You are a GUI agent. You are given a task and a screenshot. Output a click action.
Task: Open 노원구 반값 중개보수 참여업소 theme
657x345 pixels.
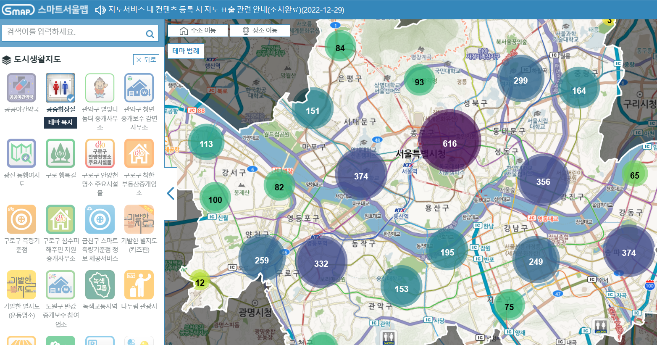(60, 285)
